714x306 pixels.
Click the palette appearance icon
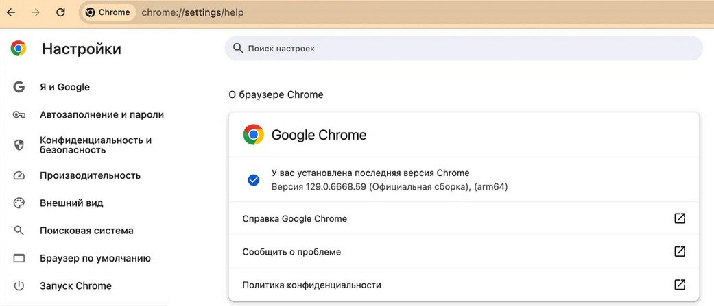coord(19,203)
